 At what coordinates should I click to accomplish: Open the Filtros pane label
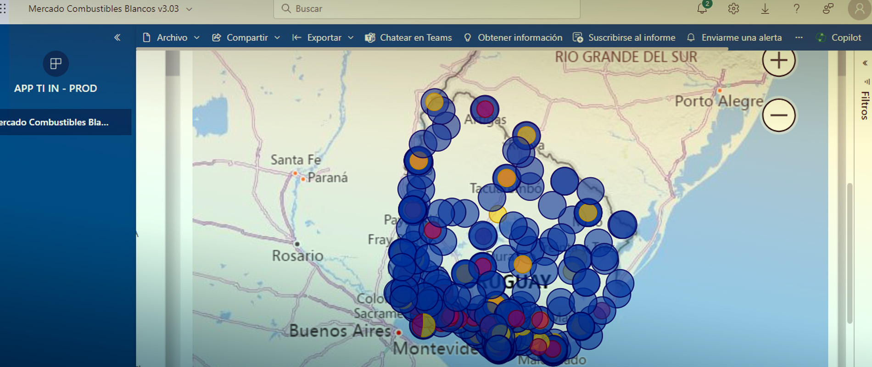(x=865, y=106)
